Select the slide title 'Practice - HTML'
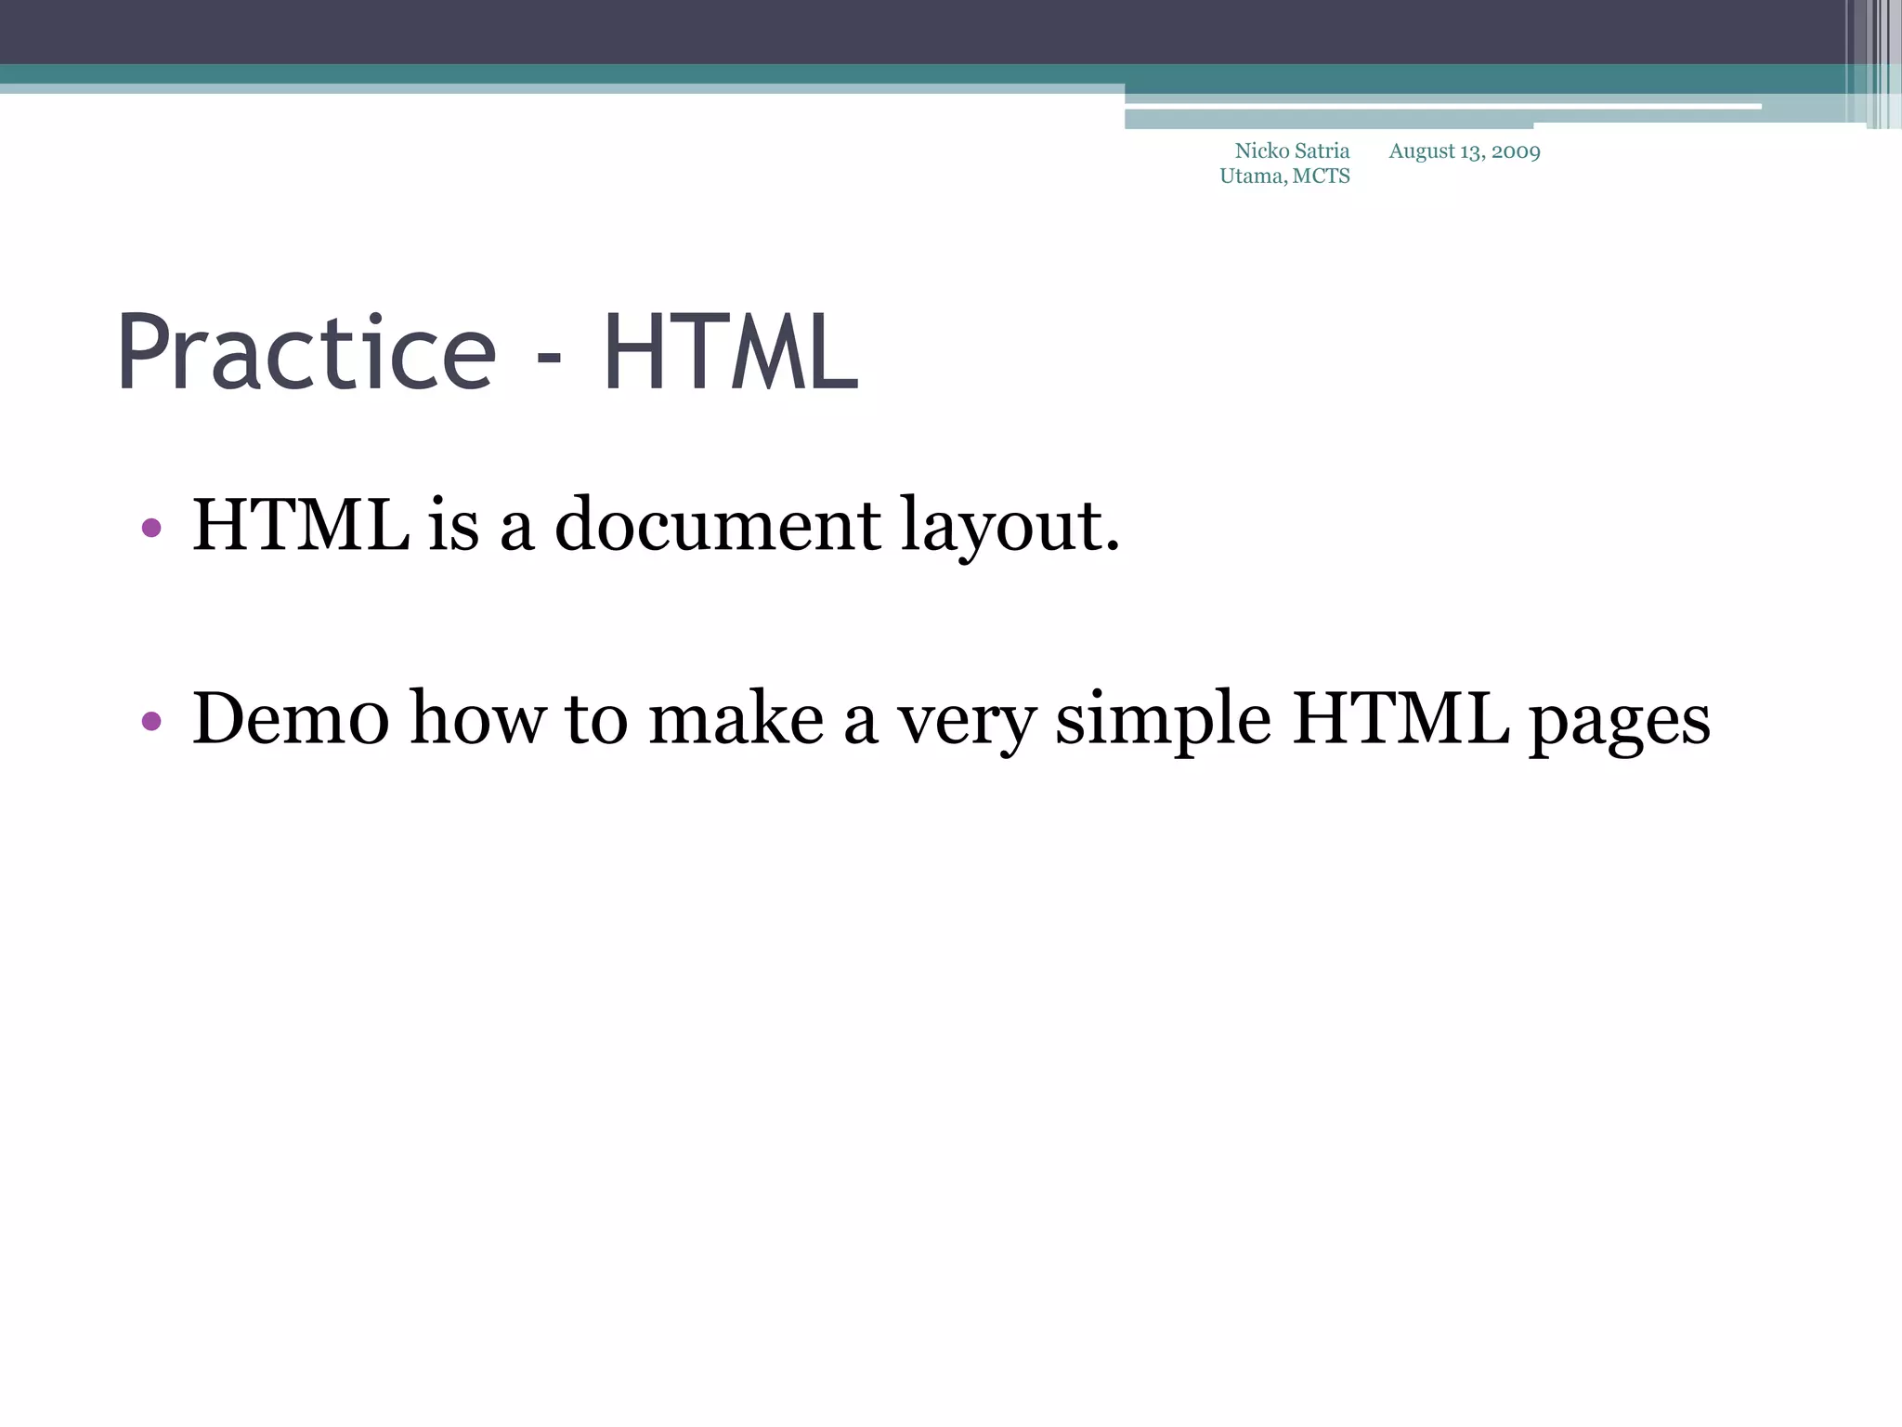This screenshot has width=1902, height=1427. click(488, 353)
